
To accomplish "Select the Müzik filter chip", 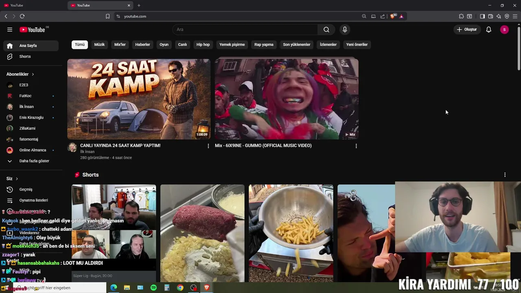I will click(99, 44).
